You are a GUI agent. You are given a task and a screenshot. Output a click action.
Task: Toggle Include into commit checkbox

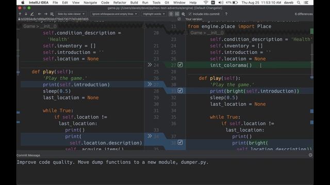click(190, 14)
